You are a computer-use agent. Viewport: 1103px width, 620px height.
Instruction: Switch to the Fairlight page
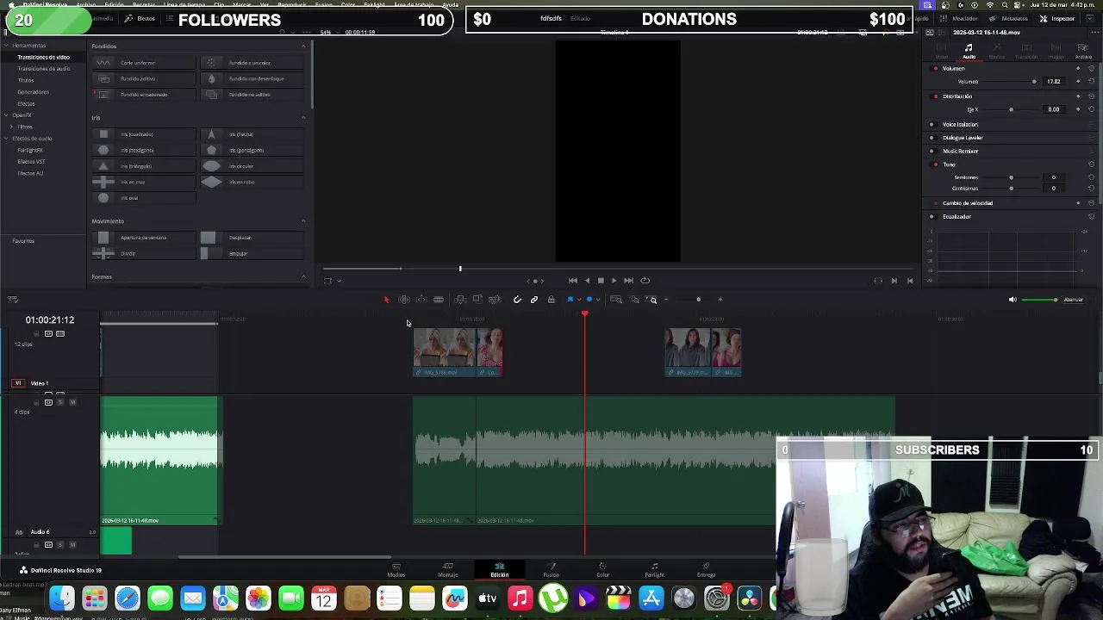[655, 570]
